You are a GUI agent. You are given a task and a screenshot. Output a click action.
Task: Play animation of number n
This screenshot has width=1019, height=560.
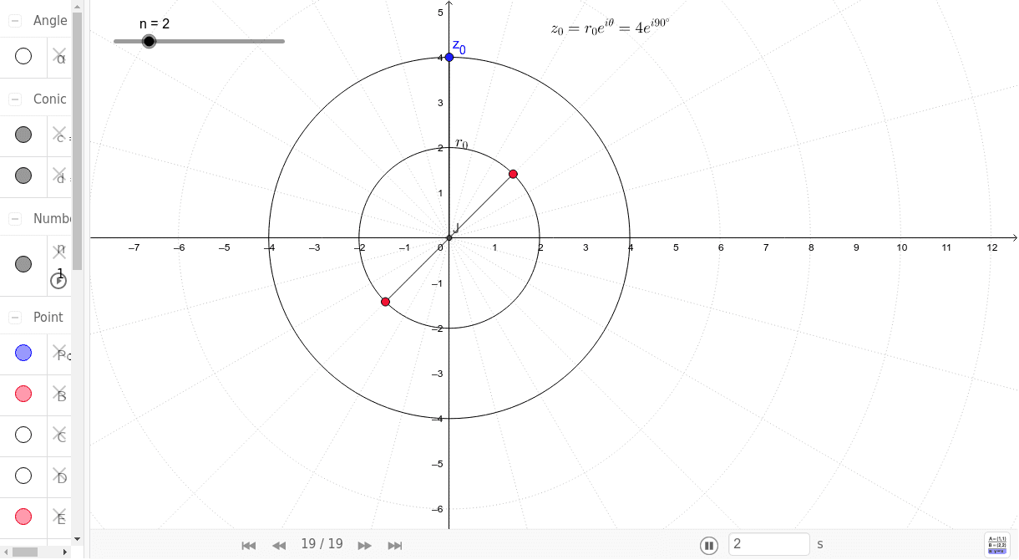(x=58, y=281)
